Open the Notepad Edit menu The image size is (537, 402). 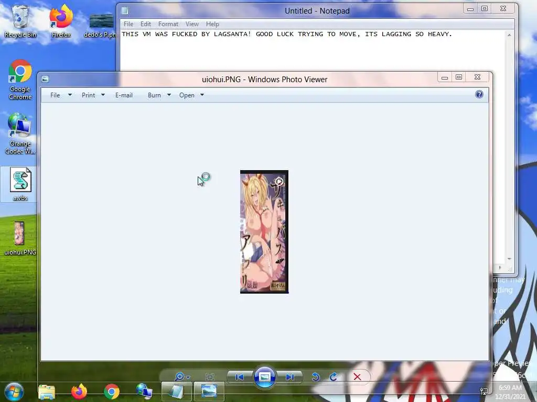(146, 24)
